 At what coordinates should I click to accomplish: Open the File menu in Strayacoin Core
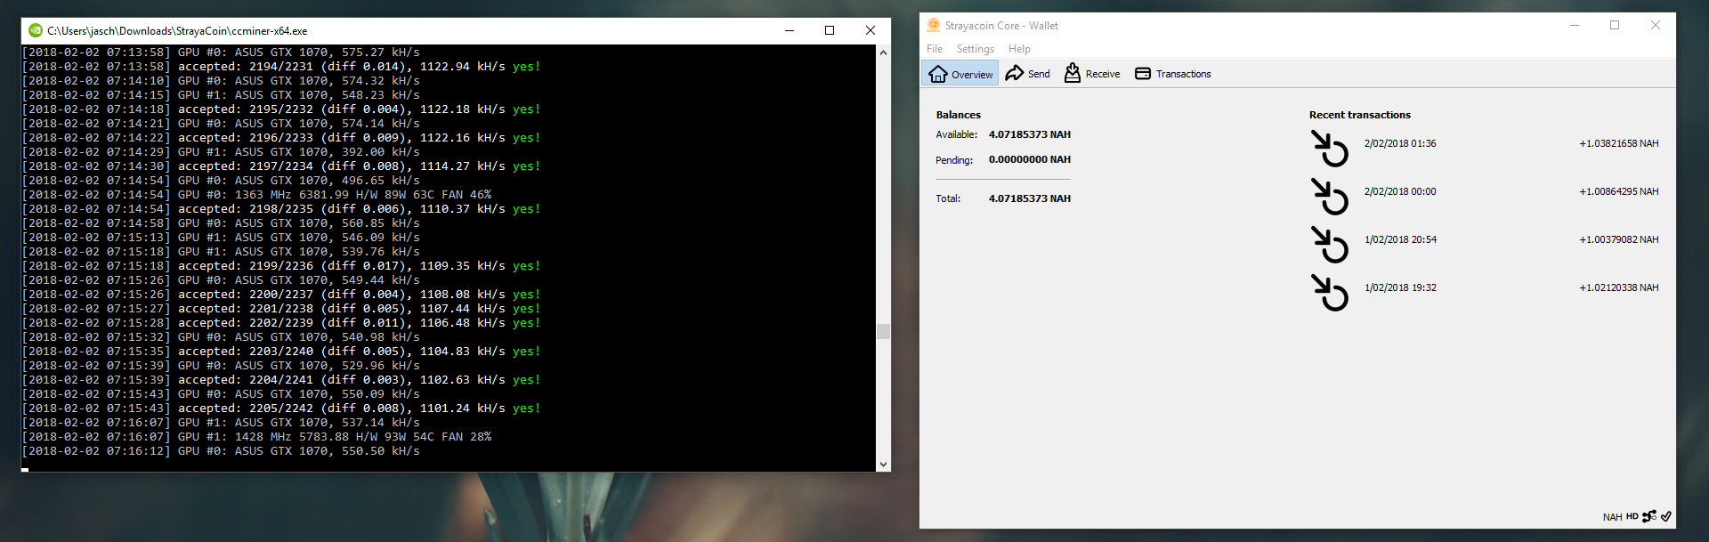935,49
